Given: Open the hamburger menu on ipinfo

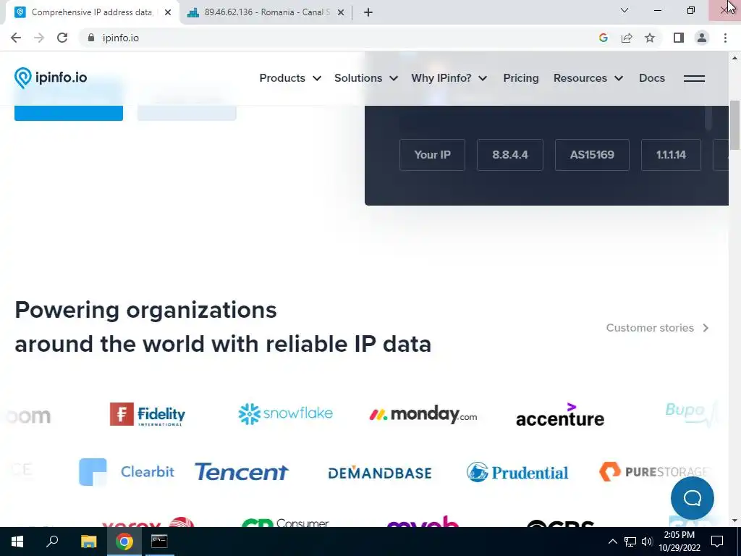Looking at the screenshot, I should pyautogui.click(x=694, y=78).
